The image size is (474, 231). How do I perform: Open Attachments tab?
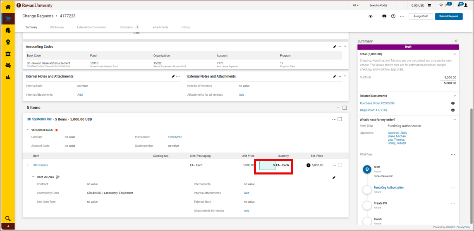coord(160,27)
